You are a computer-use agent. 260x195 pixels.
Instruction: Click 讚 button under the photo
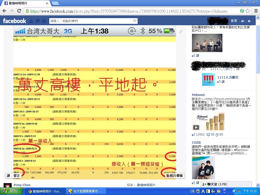(8, 176)
